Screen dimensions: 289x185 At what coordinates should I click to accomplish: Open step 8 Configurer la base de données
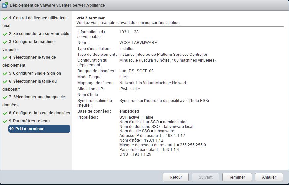pos(39,113)
